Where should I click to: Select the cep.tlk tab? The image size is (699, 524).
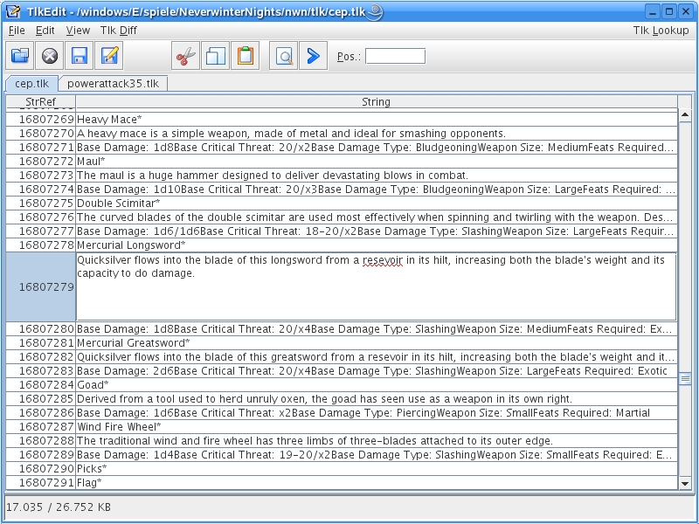(x=31, y=84)
